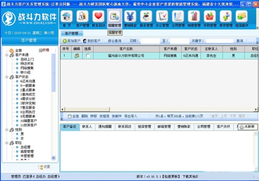This screenshot has height=181, width=259.
Task: Collapse the 职位 tree node
Action: (7, 143)
